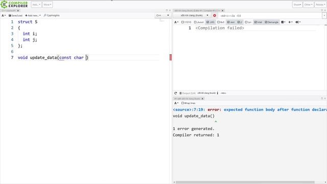Image resolution: width=327 pixels, height=184 pixels.
Task: Click the 'int i;' code line
Action: 30,34
